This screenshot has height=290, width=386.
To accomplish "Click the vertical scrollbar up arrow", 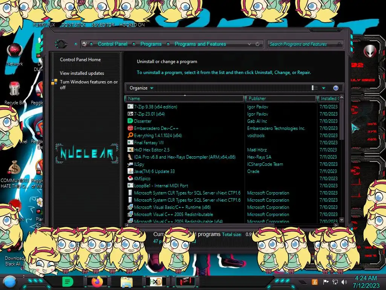I will pos(342,97).
